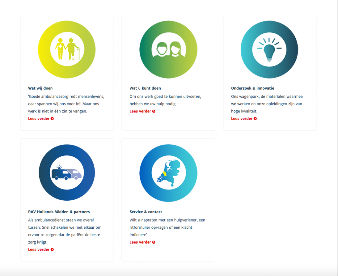Follow Lees verder under RAV Hollands Midden & partners
The height and width of the screenshot is (276, 338).
41,250
